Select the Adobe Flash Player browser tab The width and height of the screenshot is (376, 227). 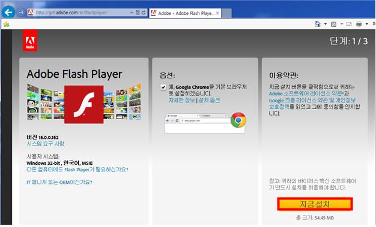pos(184,13)
